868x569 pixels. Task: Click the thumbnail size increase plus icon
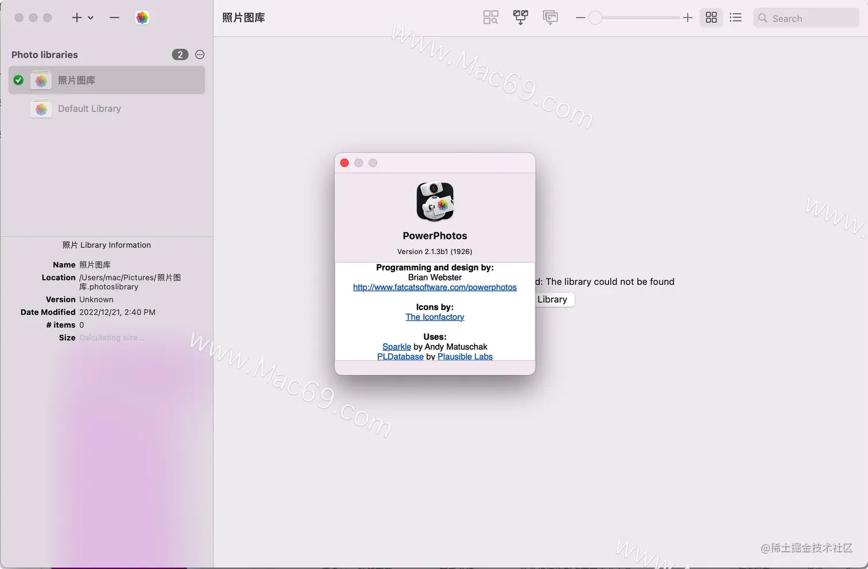[x=687, y=18]
